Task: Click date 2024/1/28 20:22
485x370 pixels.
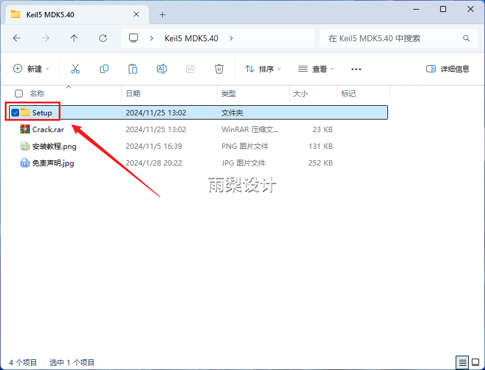Action: tap(154, 163)
